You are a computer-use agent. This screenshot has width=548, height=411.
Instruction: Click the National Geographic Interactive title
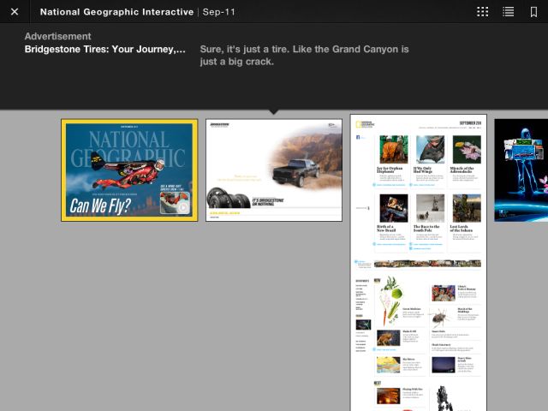116,12
